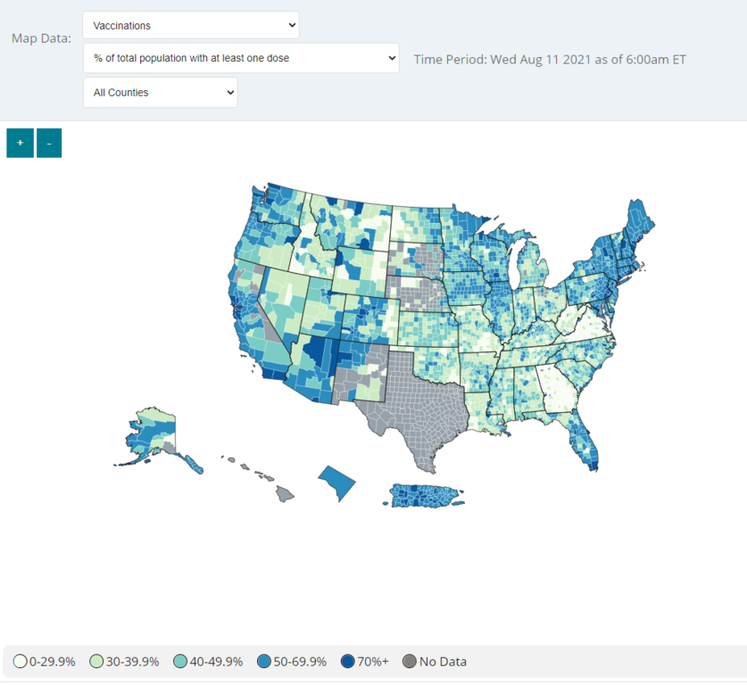Click the 70%+ dark blue legend circle
Screen dimensions: 747x685
tap(347, 662)
